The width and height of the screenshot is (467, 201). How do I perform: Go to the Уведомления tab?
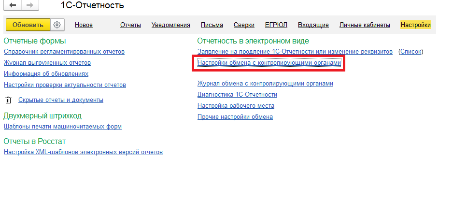(x=170, y=25)
